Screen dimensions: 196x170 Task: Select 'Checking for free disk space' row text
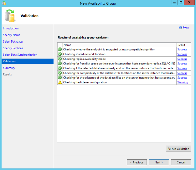point(119,64)
